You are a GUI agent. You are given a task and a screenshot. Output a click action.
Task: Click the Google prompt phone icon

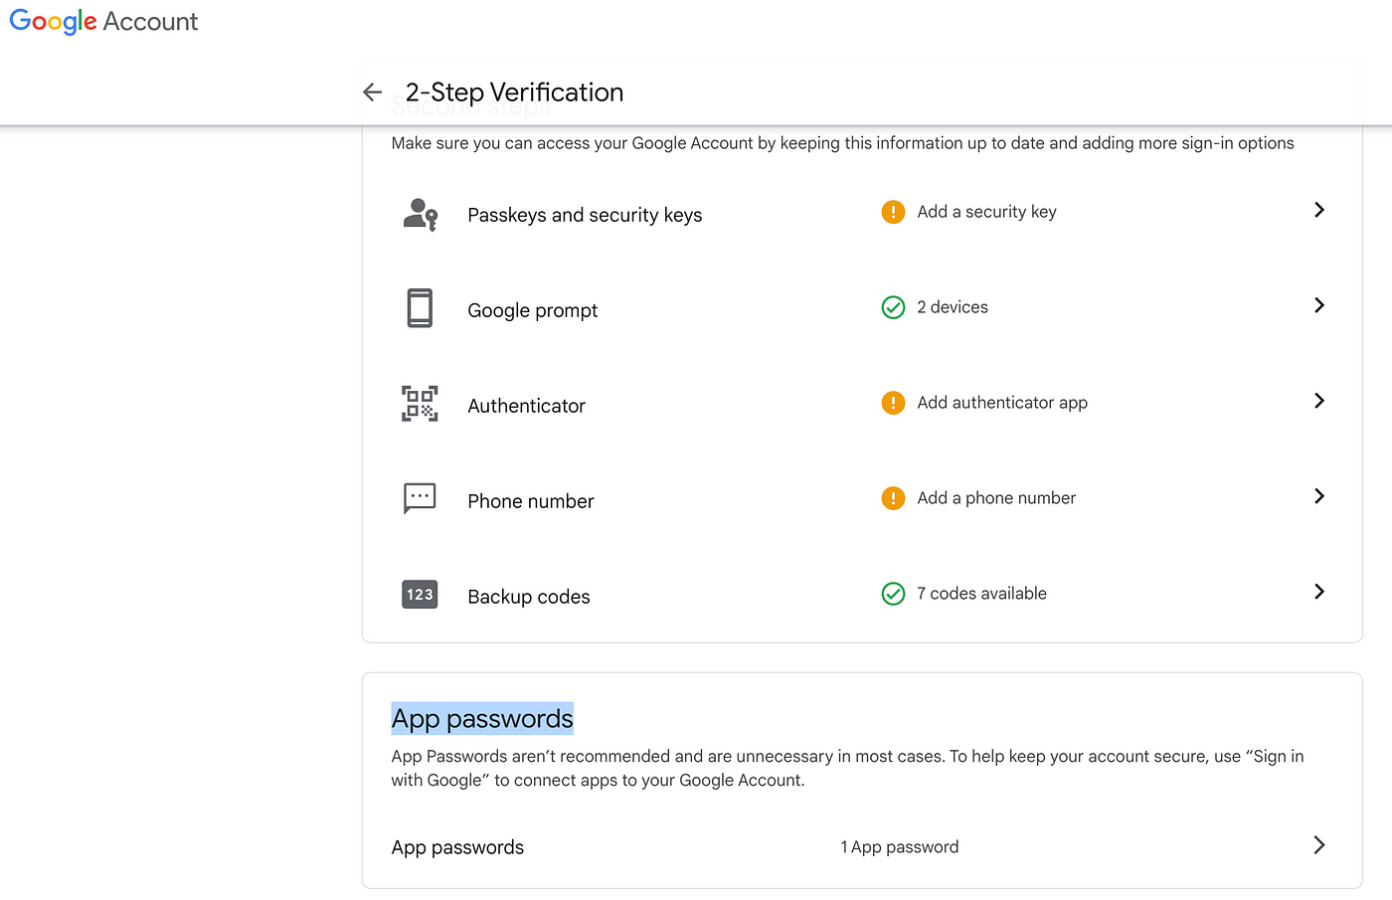[x=420, y=308]
